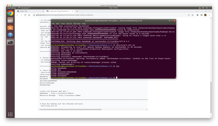Reload the GitHub wiki page
The width and height of the screenshot is (218, 126).
coord(25,15)
